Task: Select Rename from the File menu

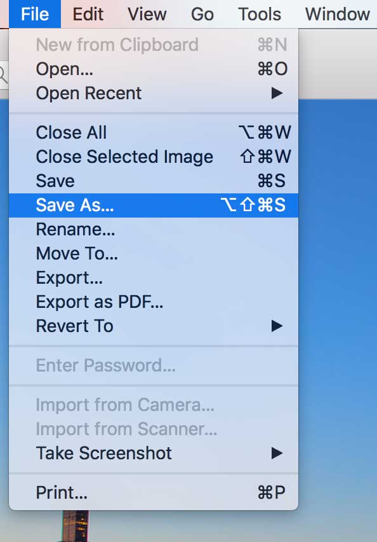Action: tap(75, 229)
